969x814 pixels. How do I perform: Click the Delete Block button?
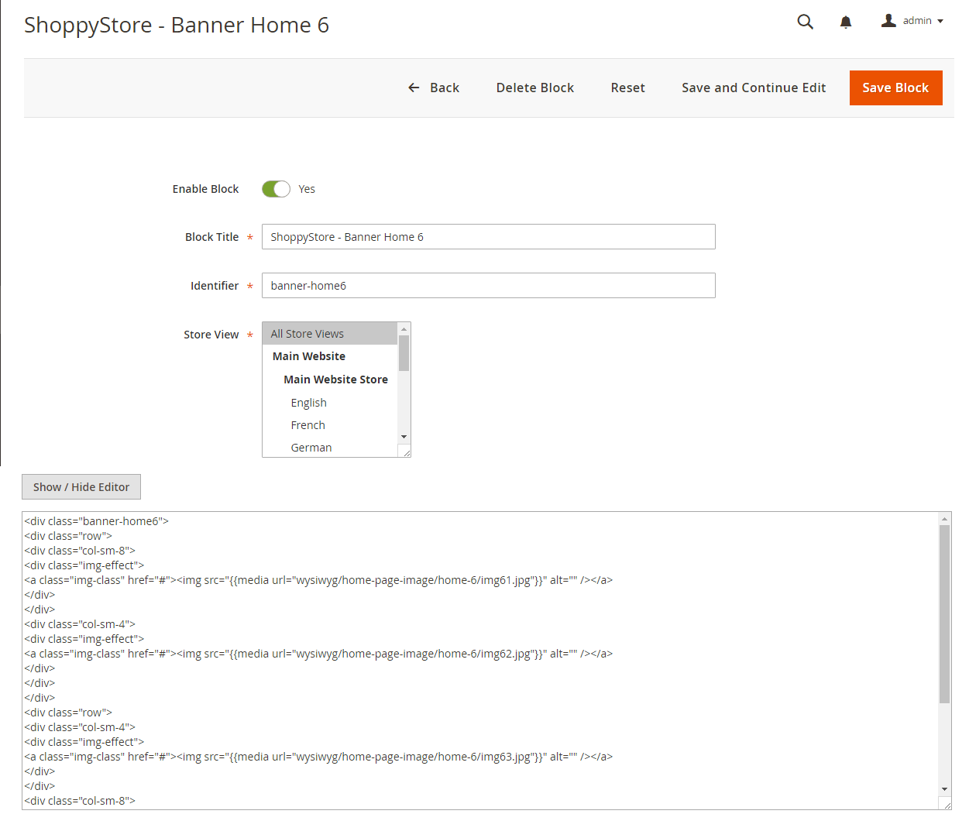535,88
